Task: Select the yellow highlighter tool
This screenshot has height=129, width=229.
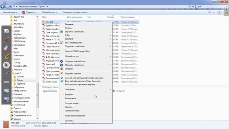Action: click(6, 57)
